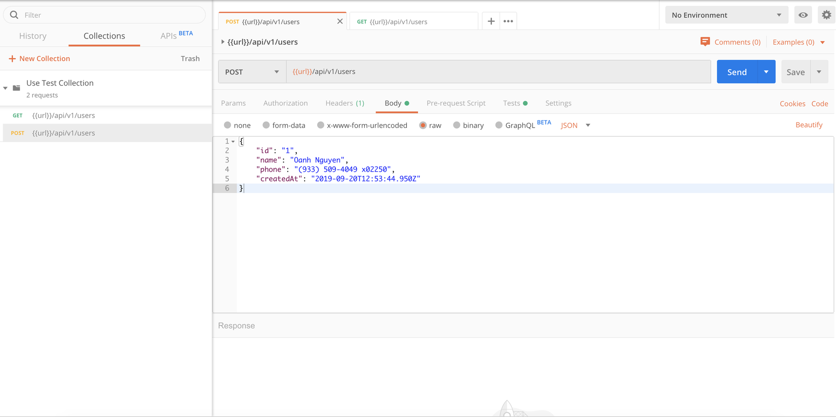Click the environment quick look eye icon
Image resolution: width=836 pixels, height=417 pixels.
point(803,15)
